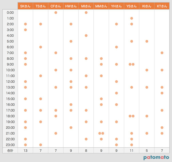The width and height of the screenshot is (172, 162).
Task: Select the 14:00 time row label
Action: tap(10, 93)
